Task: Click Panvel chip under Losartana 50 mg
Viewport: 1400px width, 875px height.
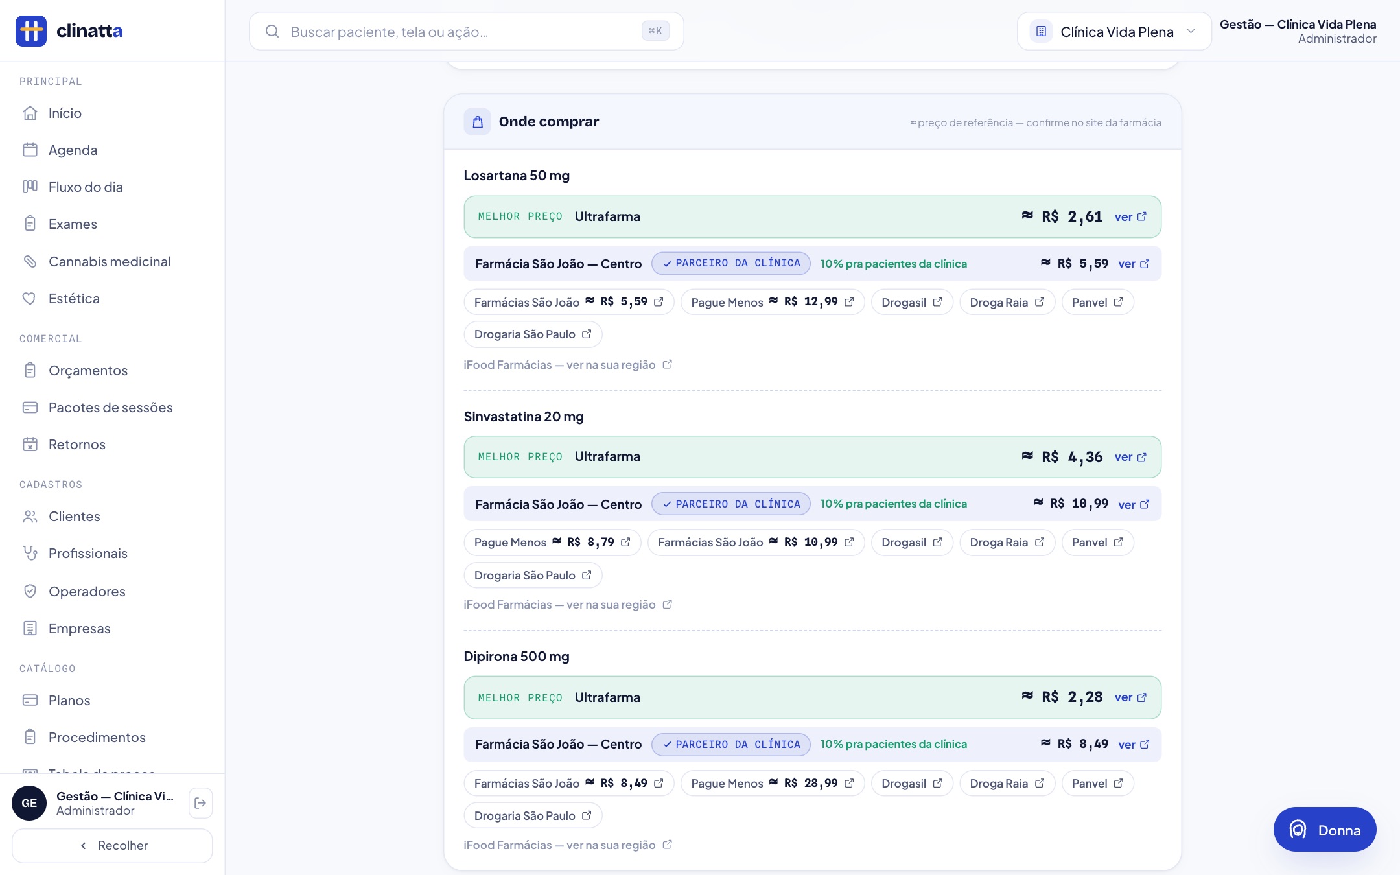Action: 1097,302
